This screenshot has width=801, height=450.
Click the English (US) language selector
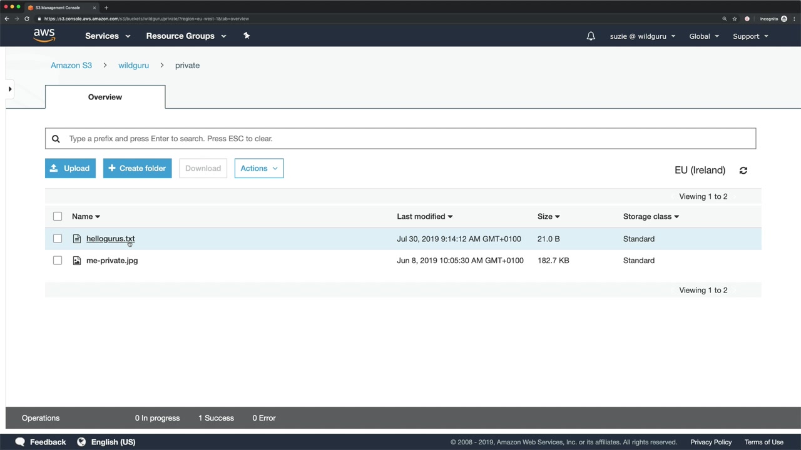pos(113,442)
